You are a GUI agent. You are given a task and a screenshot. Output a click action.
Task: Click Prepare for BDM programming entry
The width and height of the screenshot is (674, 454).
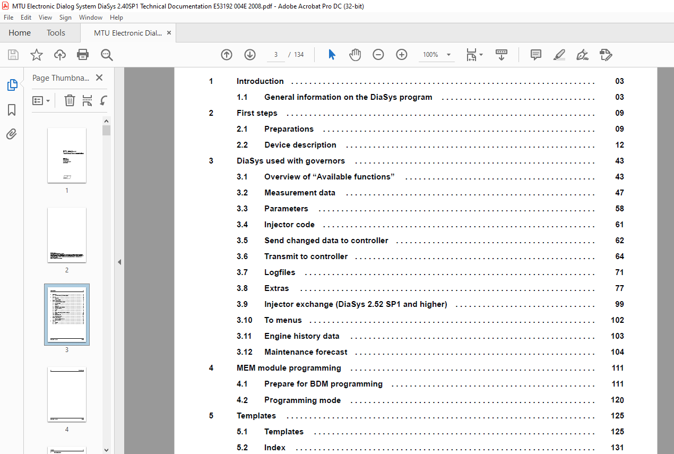point(323,384)
